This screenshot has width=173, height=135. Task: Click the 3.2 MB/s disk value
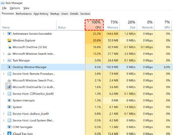(130, 54)
